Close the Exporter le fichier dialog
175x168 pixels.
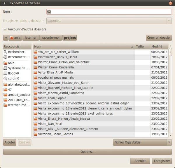170,3
